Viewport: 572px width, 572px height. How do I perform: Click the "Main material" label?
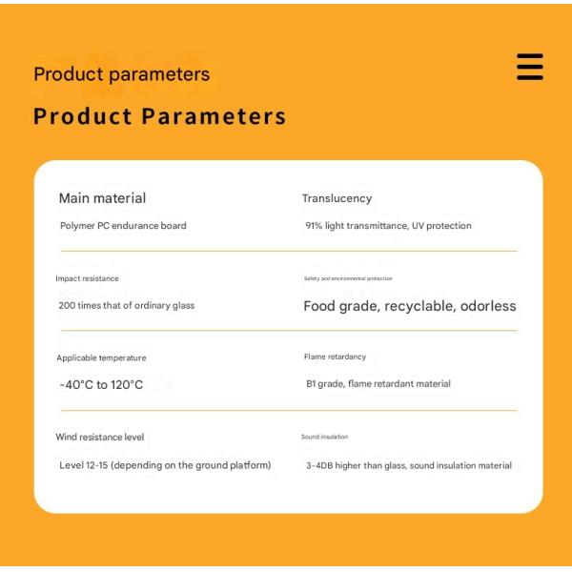tap(102, 198)
